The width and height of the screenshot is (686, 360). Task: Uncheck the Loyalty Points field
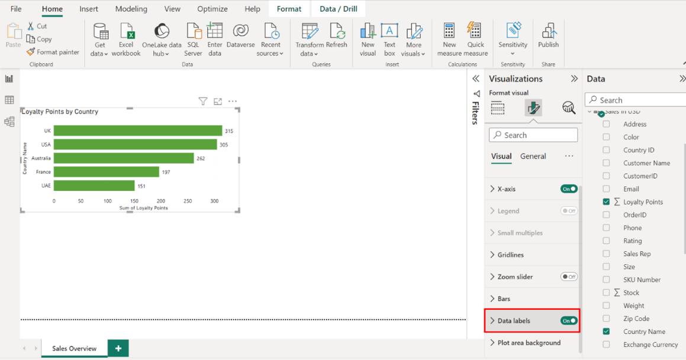pos(606,202)
